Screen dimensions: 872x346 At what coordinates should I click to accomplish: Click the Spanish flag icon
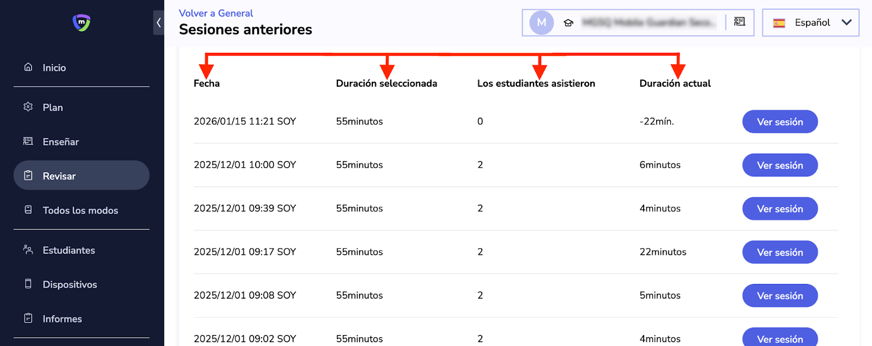(779, 23)
